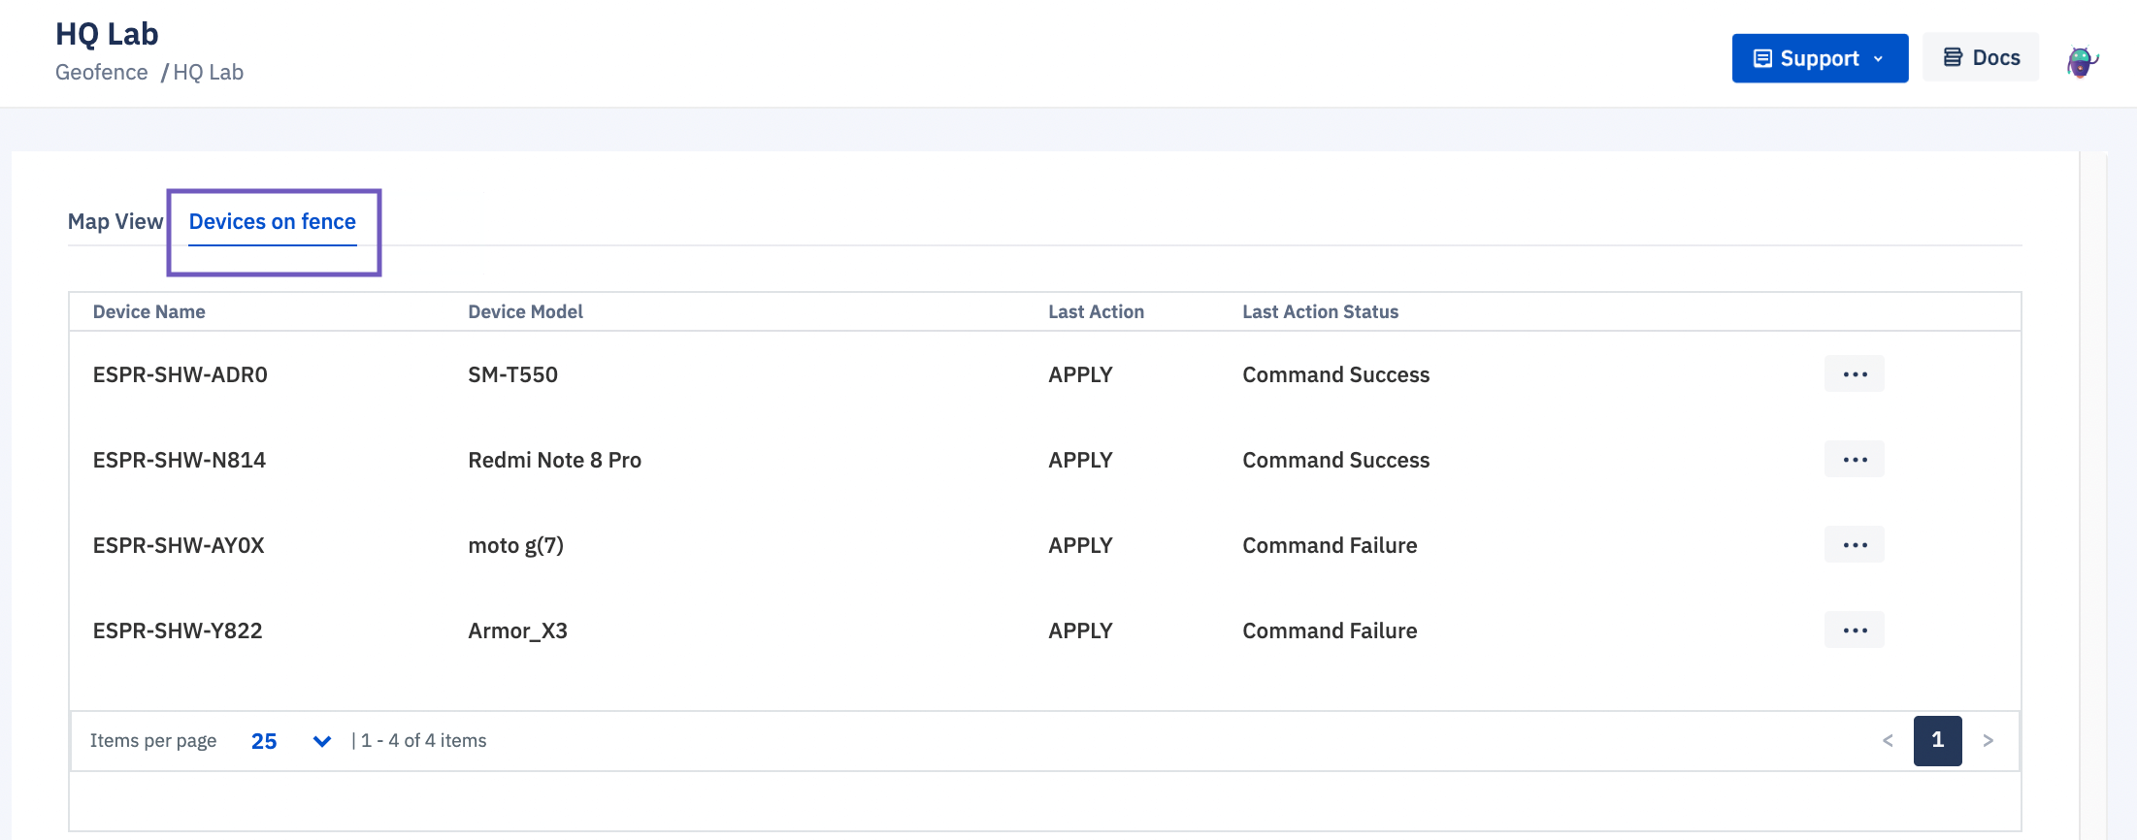Viewport: 2137px width, 840px height.
Task: Click HQ Lab breadcrumb item
Action: (x=208, y=73)
